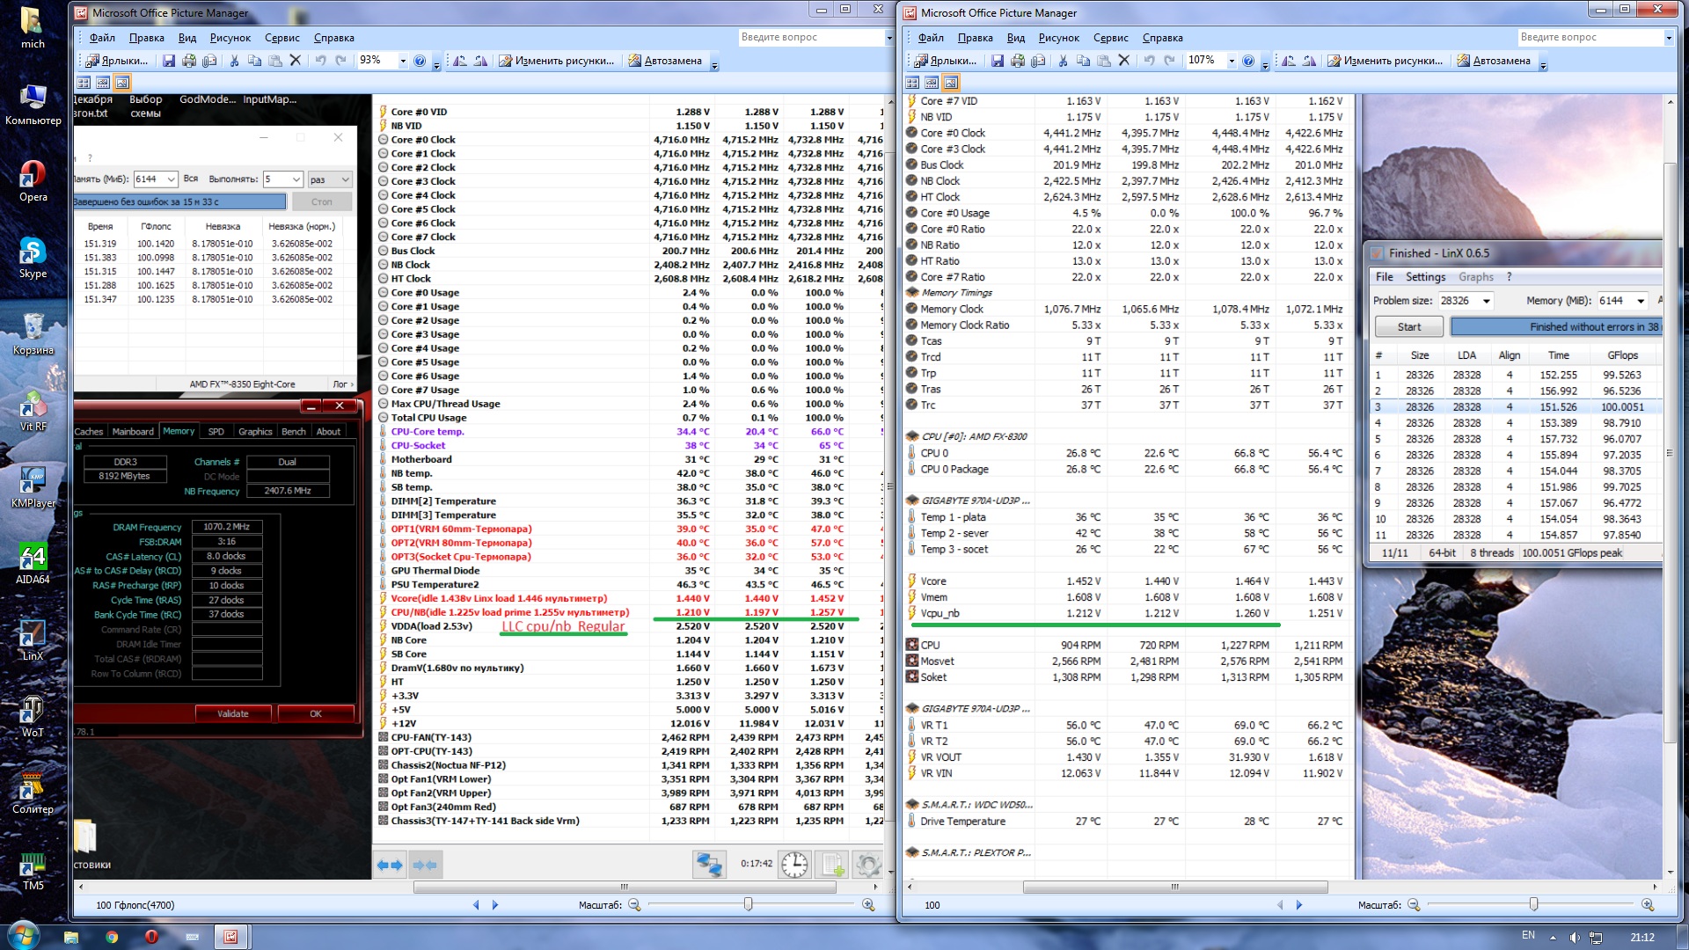The width and height of the screenshot is (1689, 950).
Task: Toggle Single Picture view in 107% zoom window
Action: point(951,83)
